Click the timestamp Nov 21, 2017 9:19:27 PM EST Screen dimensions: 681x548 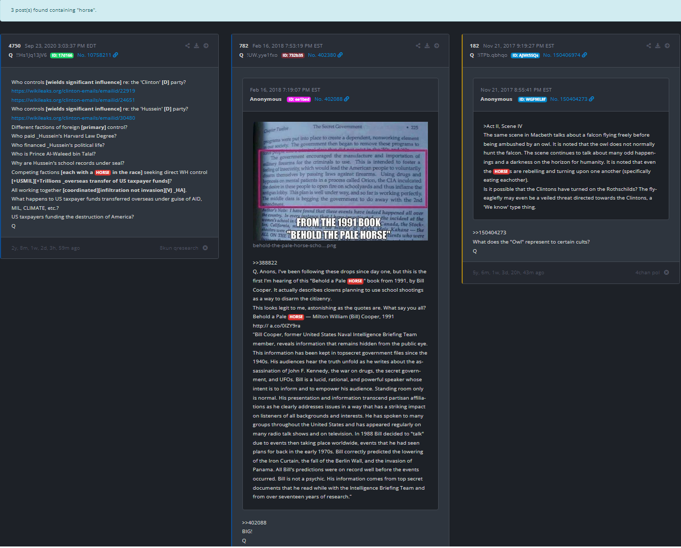518,46
